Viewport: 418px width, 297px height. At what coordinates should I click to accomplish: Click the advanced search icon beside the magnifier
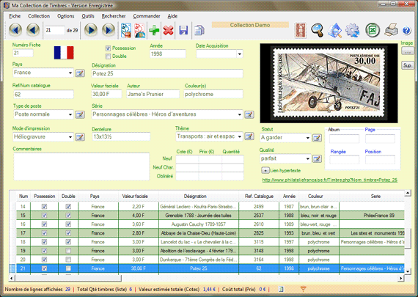(335, 30)
